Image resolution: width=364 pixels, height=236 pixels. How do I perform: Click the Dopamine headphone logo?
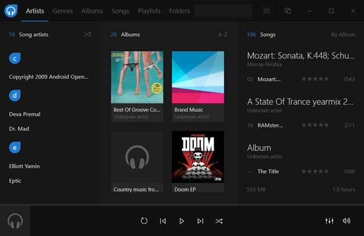point(11,11)
